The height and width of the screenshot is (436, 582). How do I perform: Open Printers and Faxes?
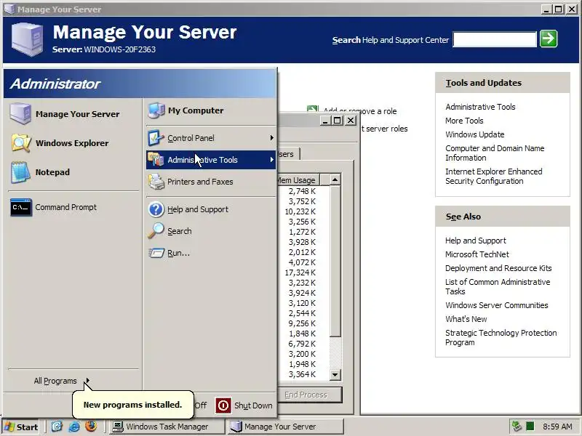coord(211,182)
